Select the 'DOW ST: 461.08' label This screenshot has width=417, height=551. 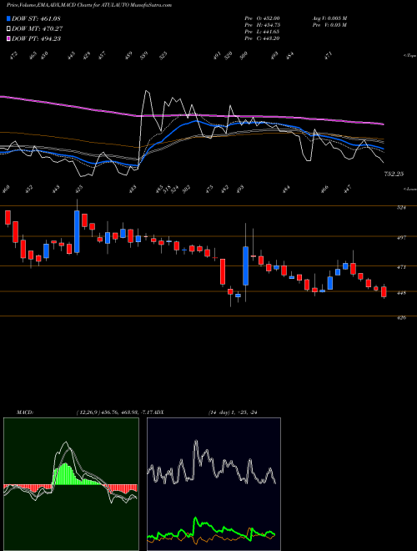36,18
